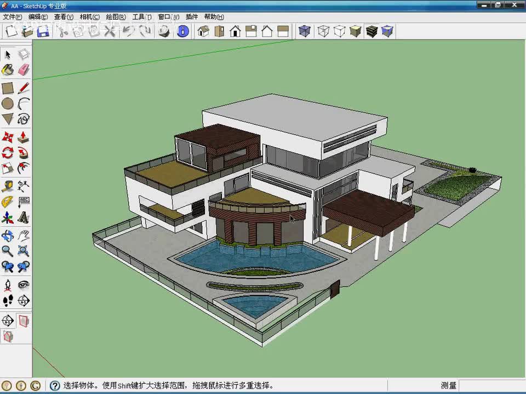
Task: Select the Polygon triangle tool
Action: (8, 119)
